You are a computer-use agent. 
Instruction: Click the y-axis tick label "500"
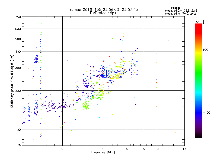(18, 39)
